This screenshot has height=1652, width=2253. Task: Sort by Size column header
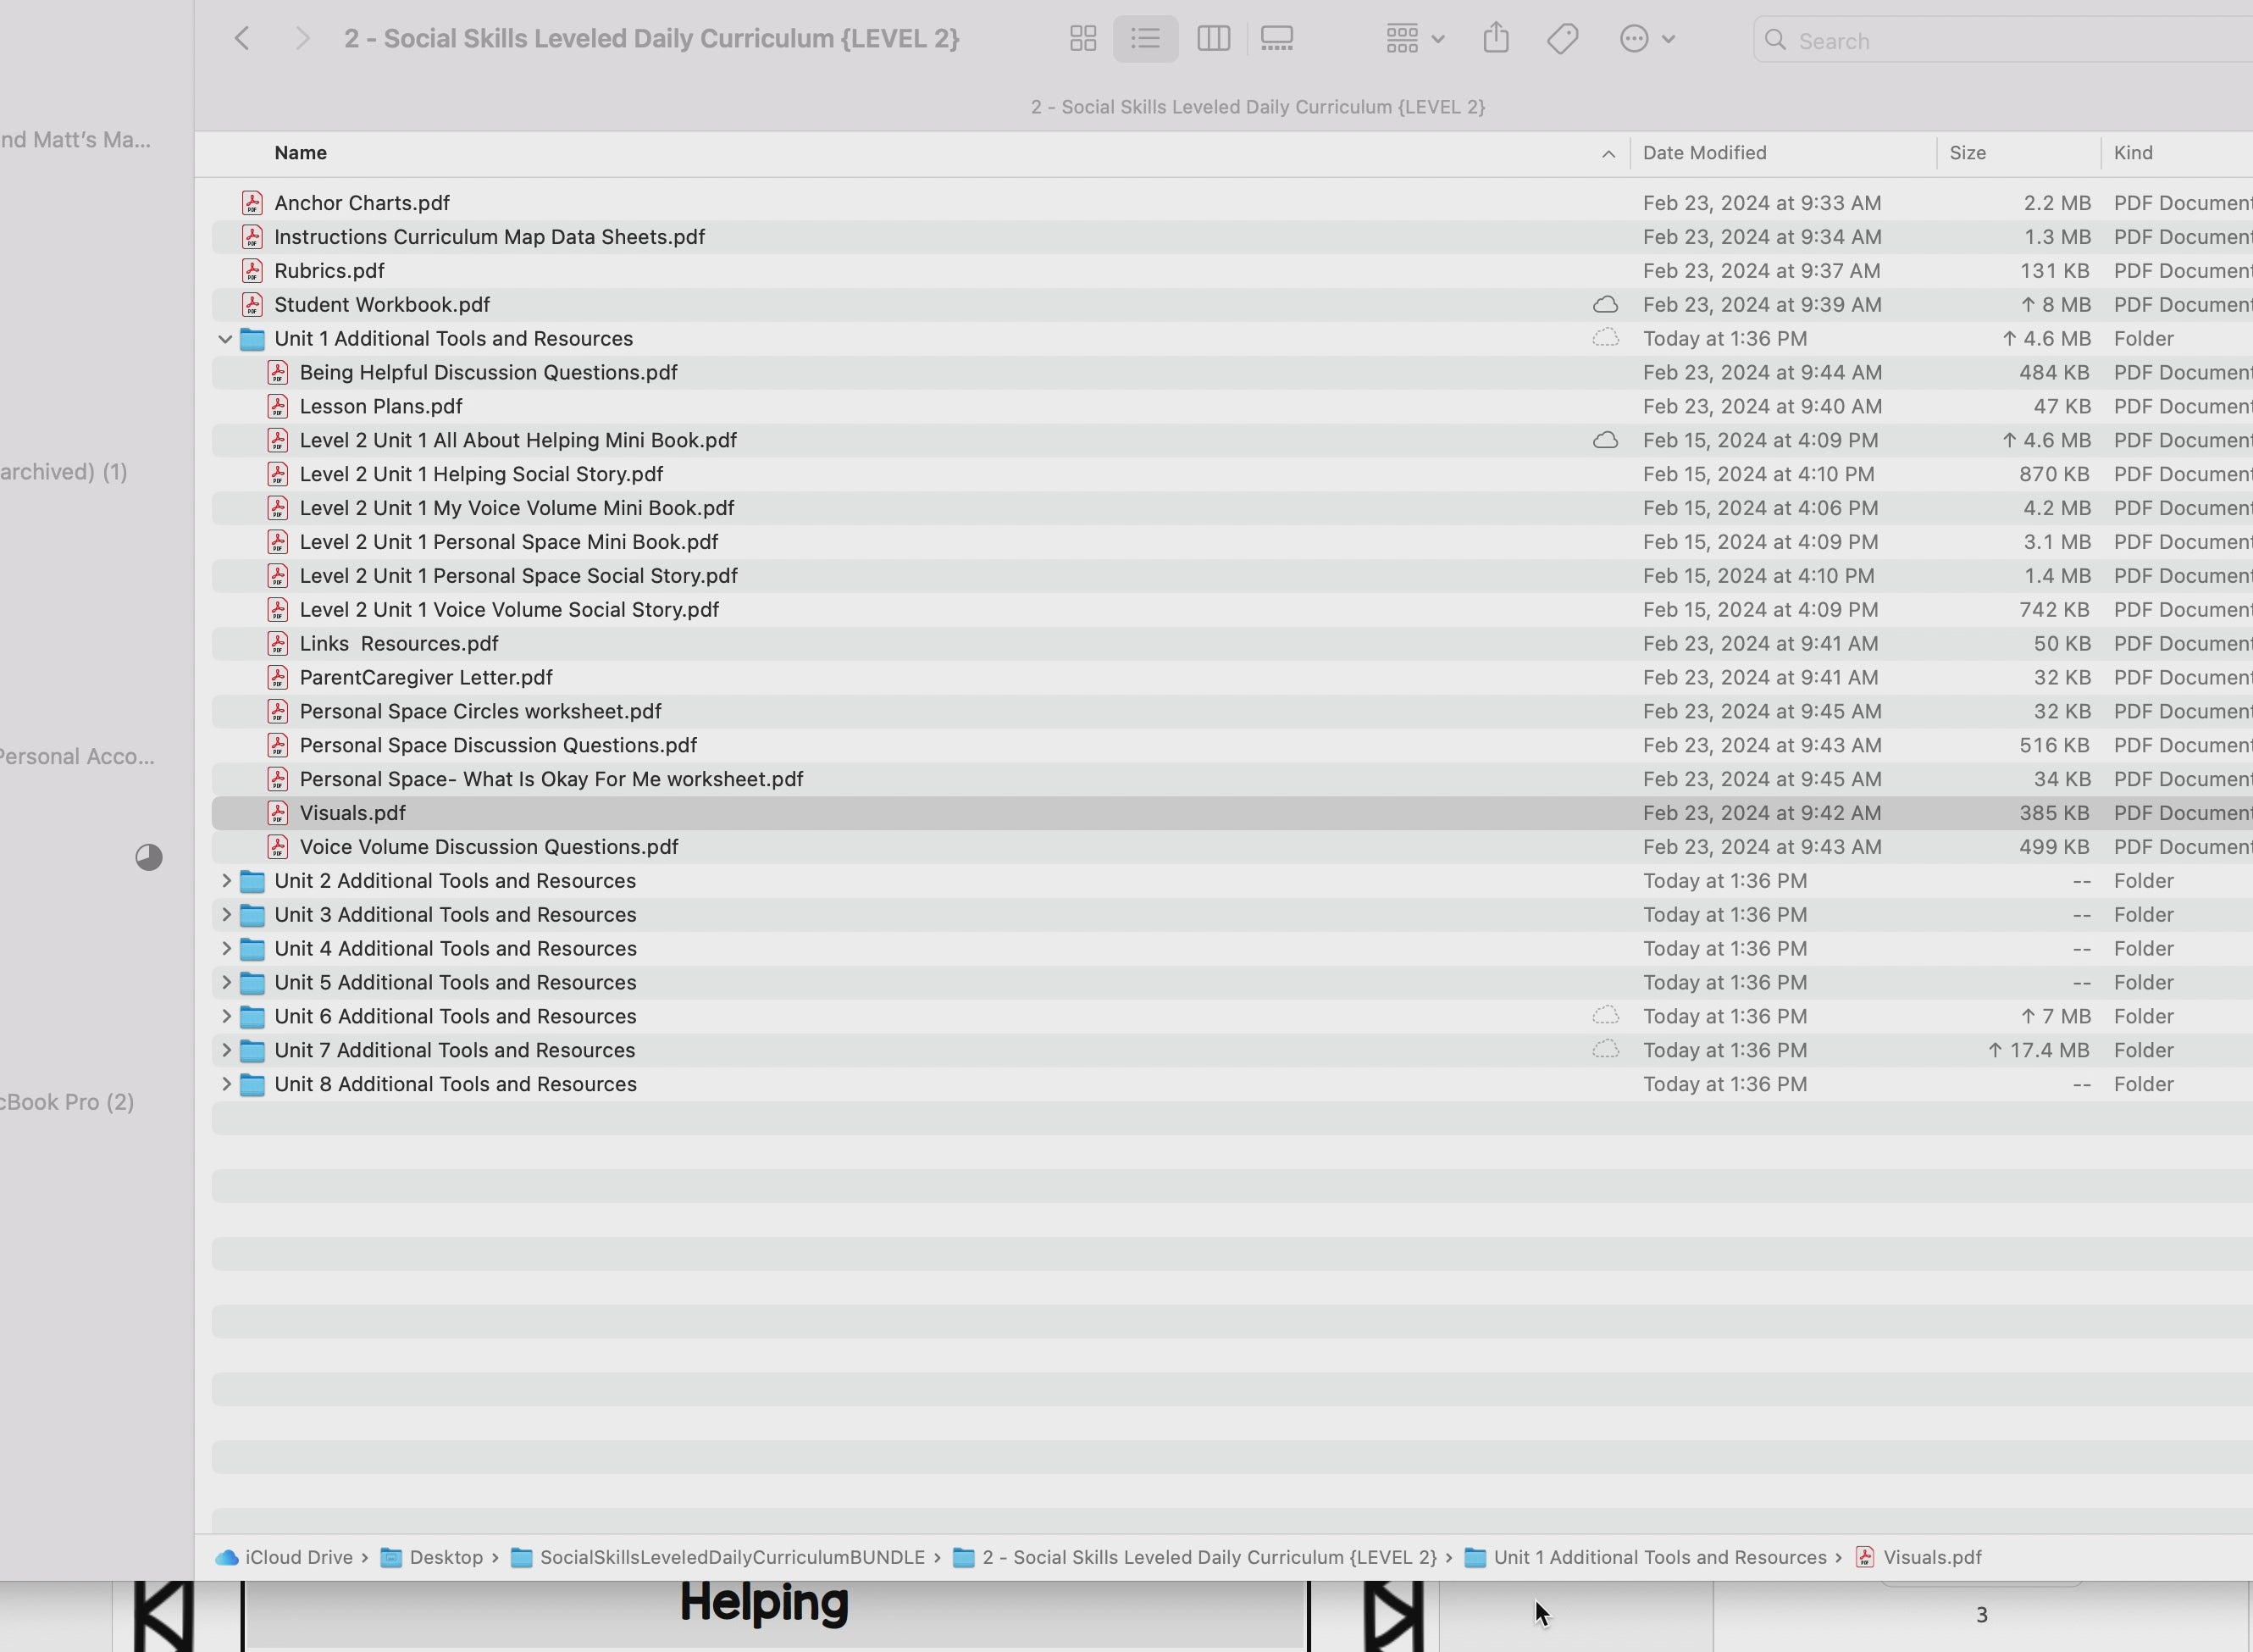1967,153
